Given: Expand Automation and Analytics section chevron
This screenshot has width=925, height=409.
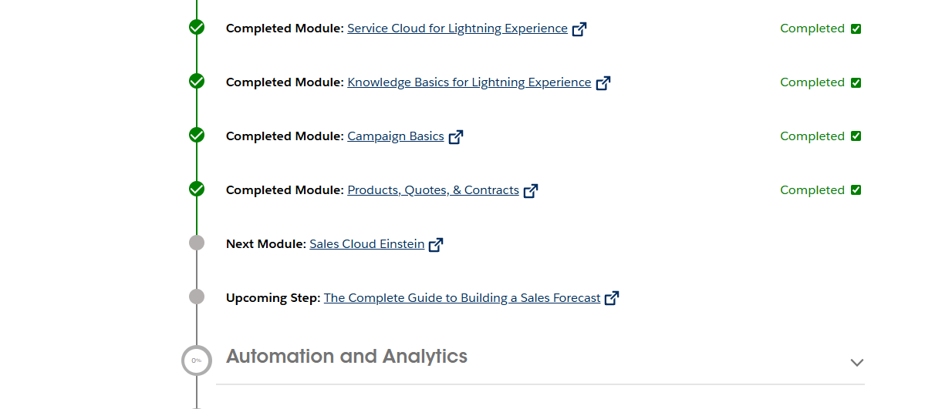Looking at the screenshot, I should [x=856, y=362].
